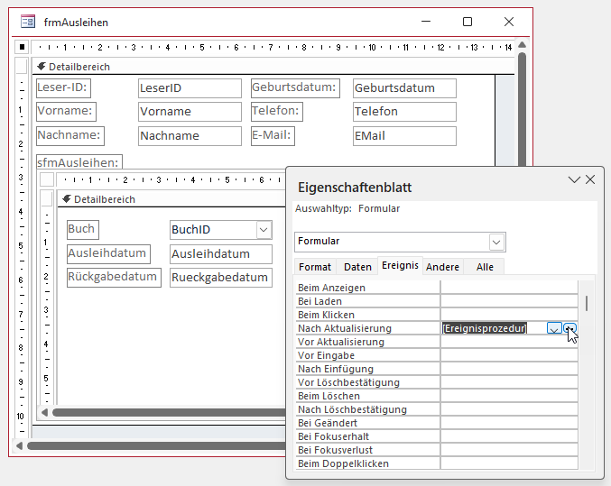Switch to the Daten tab
The width and height of the screenshot is (611, 486).
[357, 267]
